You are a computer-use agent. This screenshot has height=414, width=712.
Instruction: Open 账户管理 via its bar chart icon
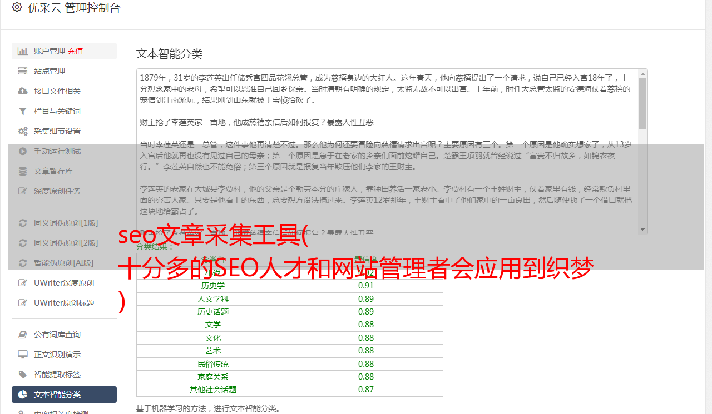click(23, 51)
